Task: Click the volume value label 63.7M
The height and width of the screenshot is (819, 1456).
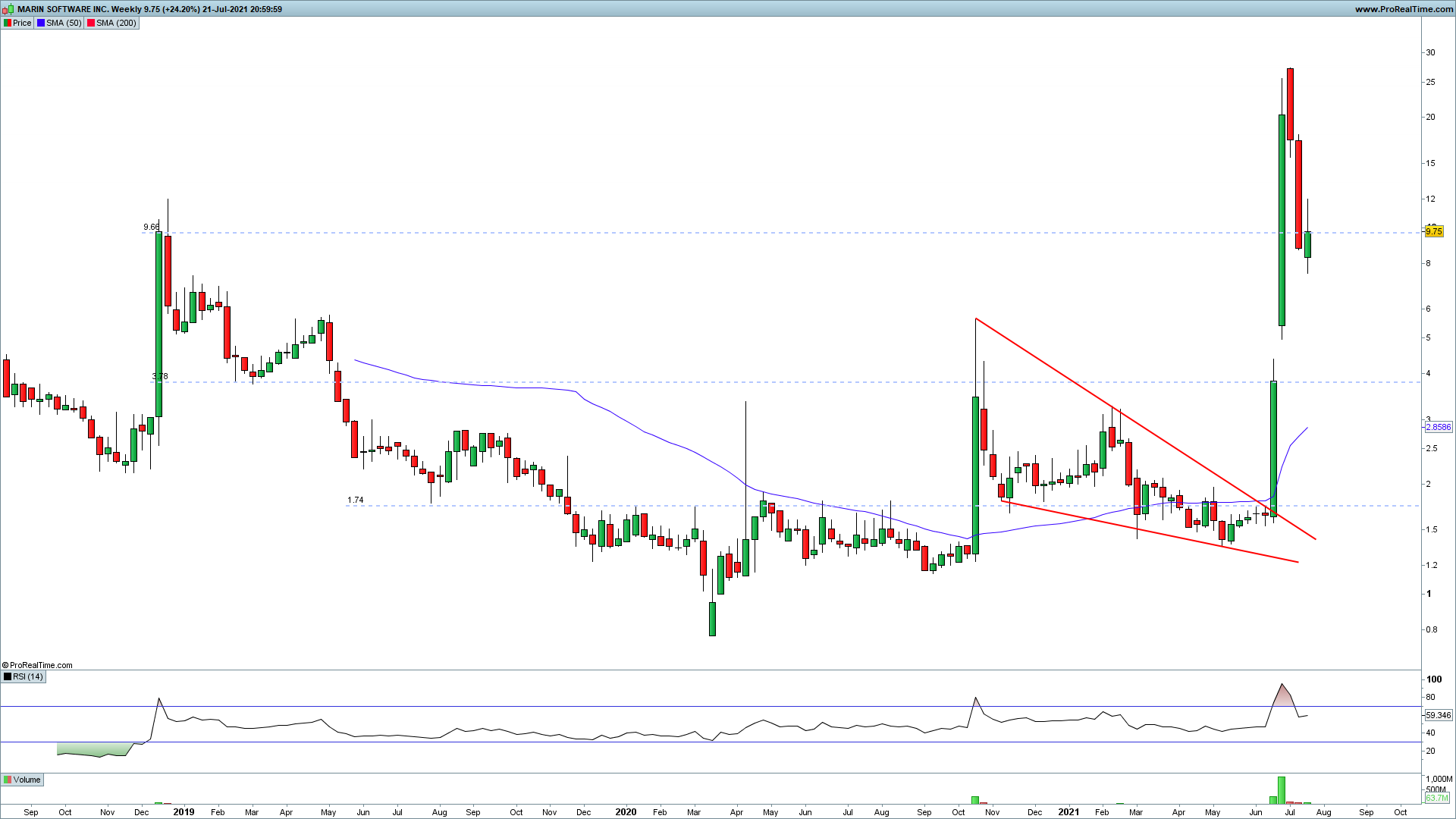Action: coord(1436,798)
